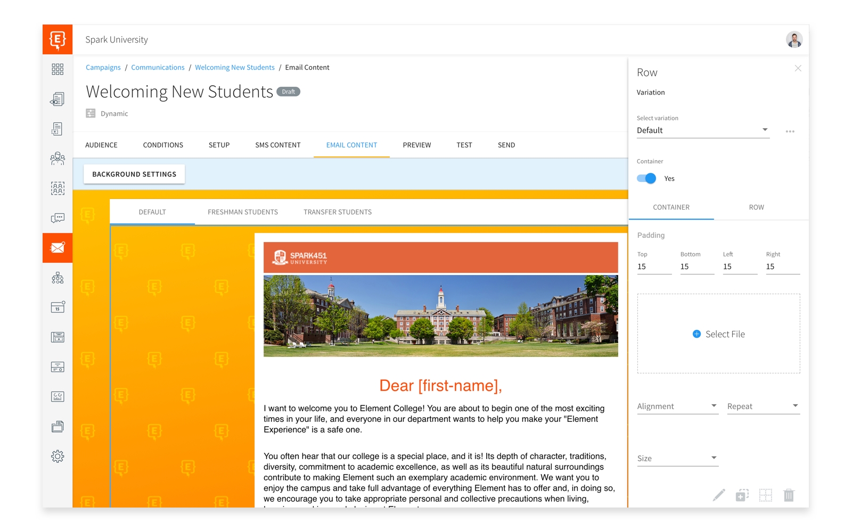This screenshot has height=532, width=852.
Task: Open the apps grid icon in sidebar
Action: (x=58, y=69)
